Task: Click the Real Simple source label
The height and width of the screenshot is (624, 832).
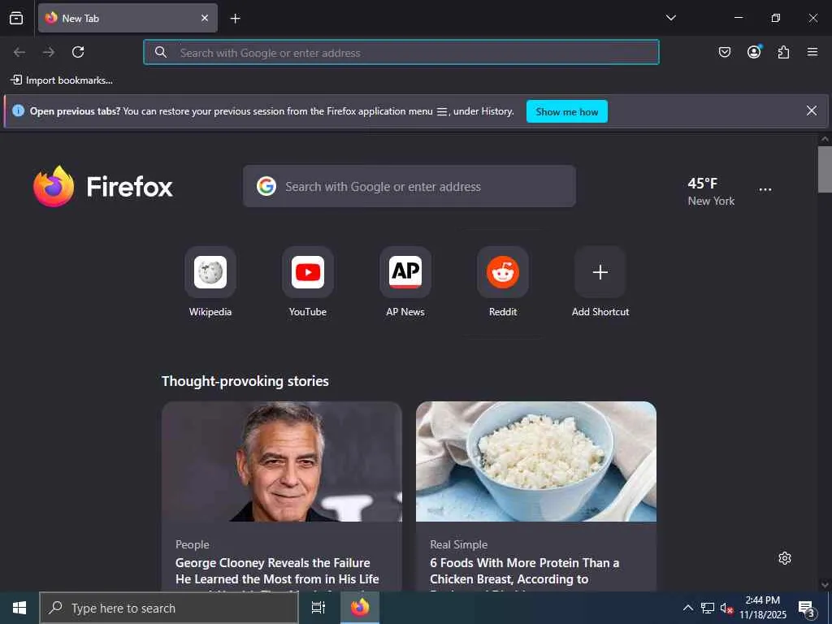Action: [458, 544]
